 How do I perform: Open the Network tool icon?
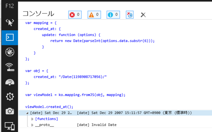(x=10, y=67)
